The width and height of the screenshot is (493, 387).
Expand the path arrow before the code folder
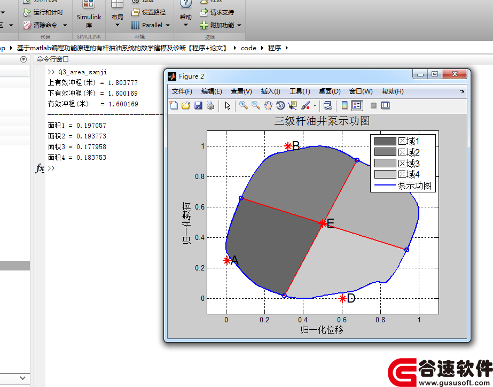[234, 48]
